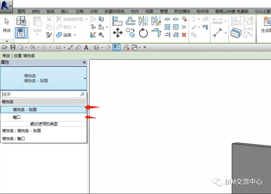
Task: Close the 属性 panel
Action: (x=84, y=62)
